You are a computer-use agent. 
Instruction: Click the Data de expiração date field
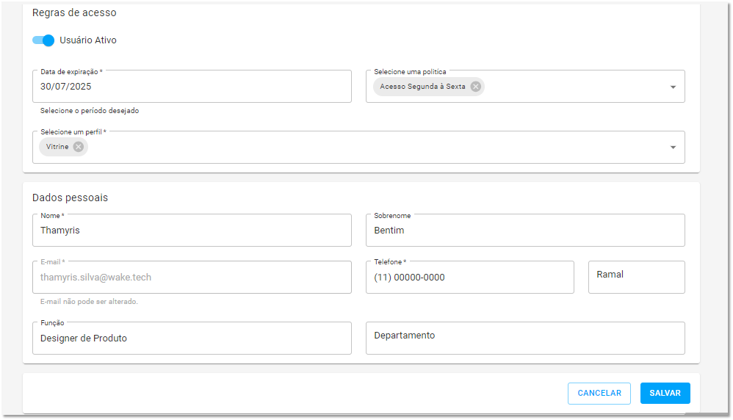pyautogui.click(x=192, y=87)
